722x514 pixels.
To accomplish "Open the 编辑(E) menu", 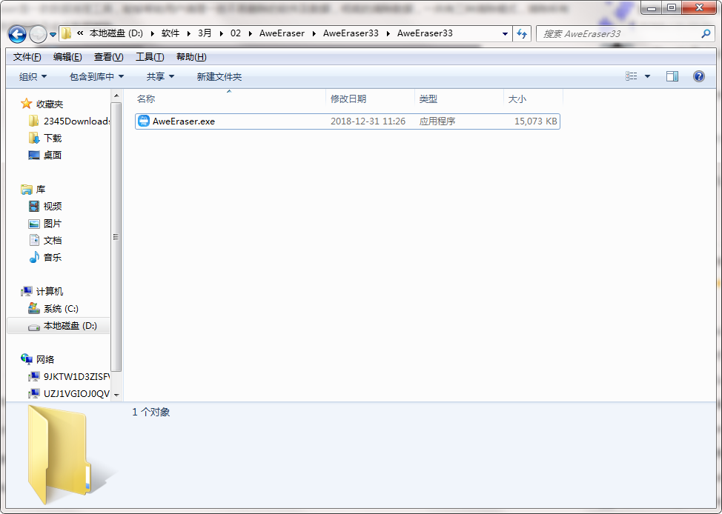I will click(67, 57).
